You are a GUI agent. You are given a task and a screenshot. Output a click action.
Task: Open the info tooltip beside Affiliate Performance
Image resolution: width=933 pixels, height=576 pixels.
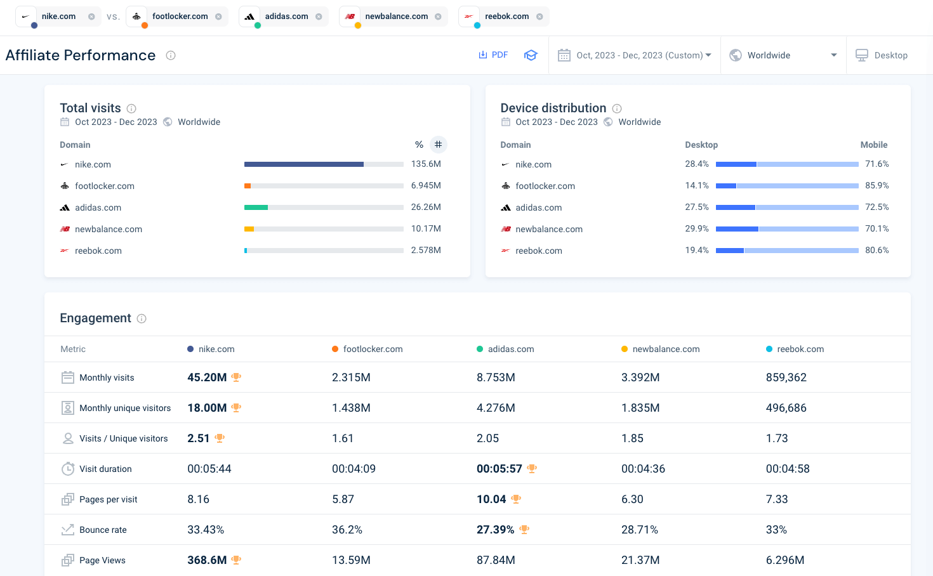click(x=170, y=55)
